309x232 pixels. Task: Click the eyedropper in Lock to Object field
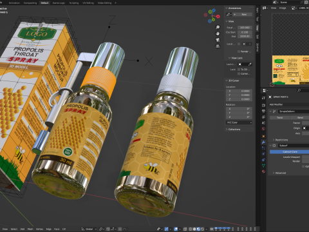250,64
